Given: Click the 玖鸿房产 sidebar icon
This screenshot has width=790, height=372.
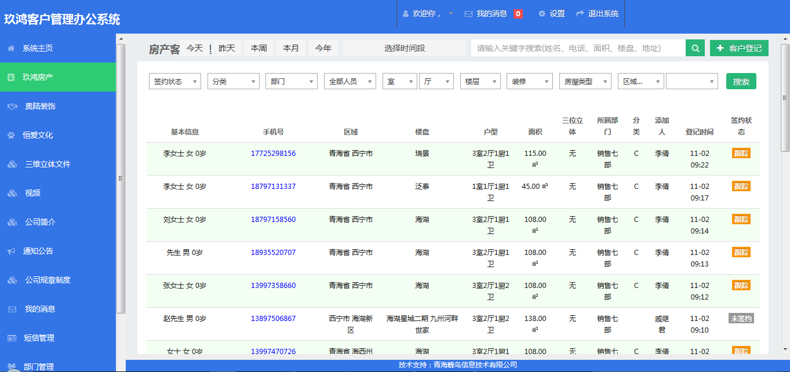Looking at the screenshot, I should pyautogui.click(x=11, y=76).
